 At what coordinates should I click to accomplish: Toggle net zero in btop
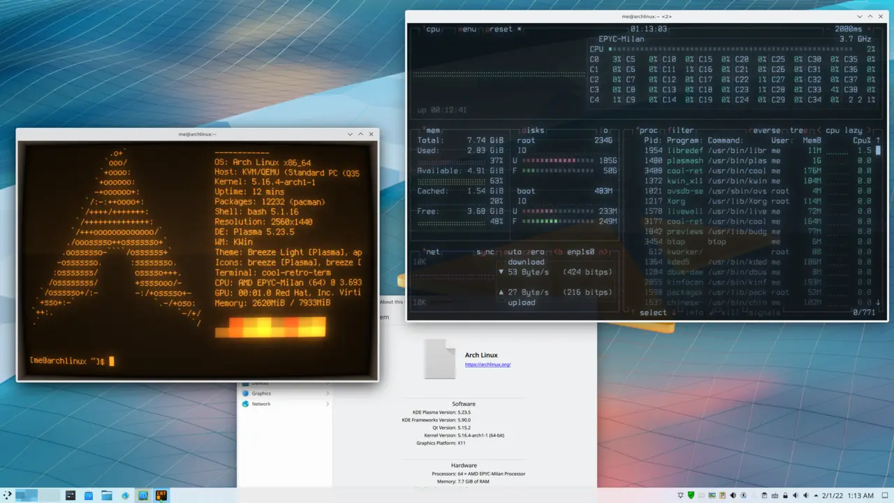click(534, 251)
